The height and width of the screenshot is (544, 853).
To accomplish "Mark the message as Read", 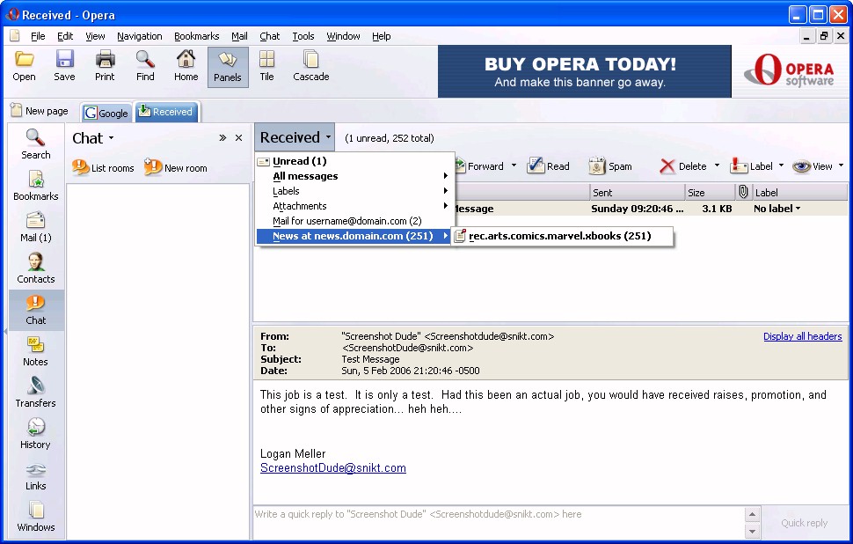I will point(549,166).
